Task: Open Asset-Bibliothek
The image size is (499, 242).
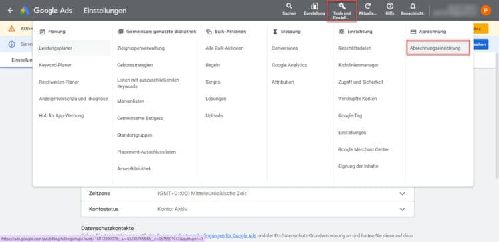Action: [134, 168]
